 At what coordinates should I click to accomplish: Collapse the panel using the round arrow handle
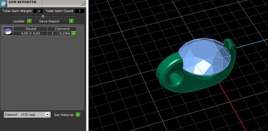tap(43, 16)
